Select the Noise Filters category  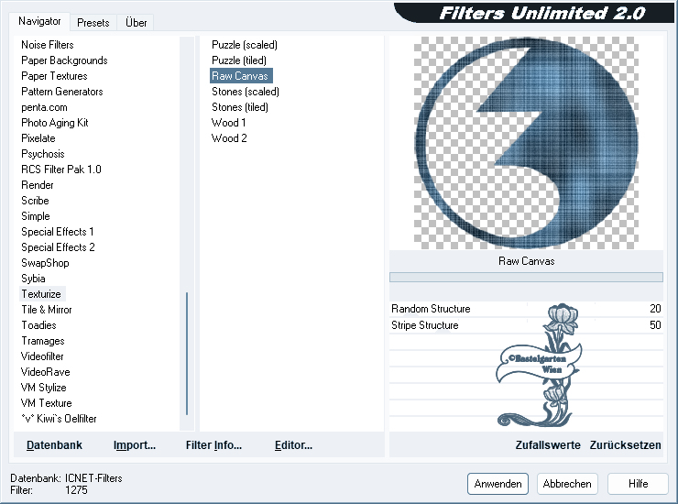47,45
